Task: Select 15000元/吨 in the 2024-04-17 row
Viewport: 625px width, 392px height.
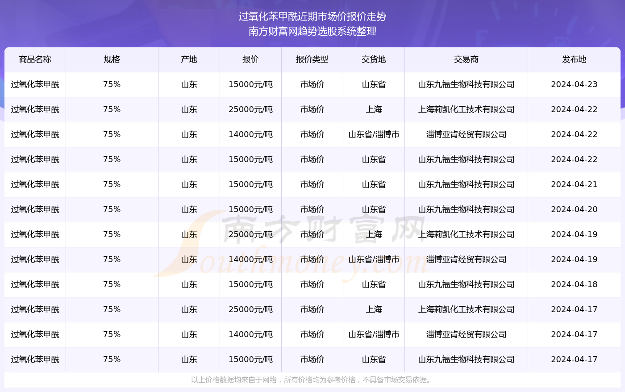Action: (250, 359)
